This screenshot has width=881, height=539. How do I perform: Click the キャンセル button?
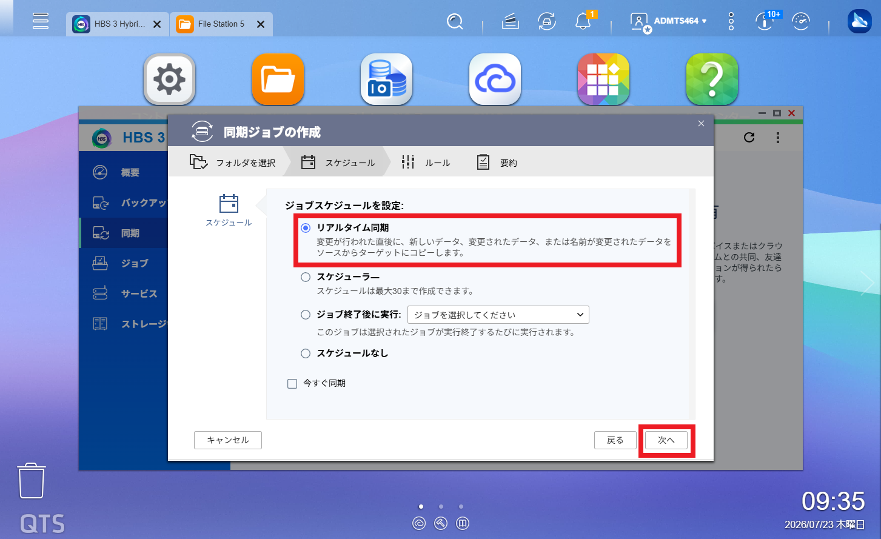click(x=228, y=440)
